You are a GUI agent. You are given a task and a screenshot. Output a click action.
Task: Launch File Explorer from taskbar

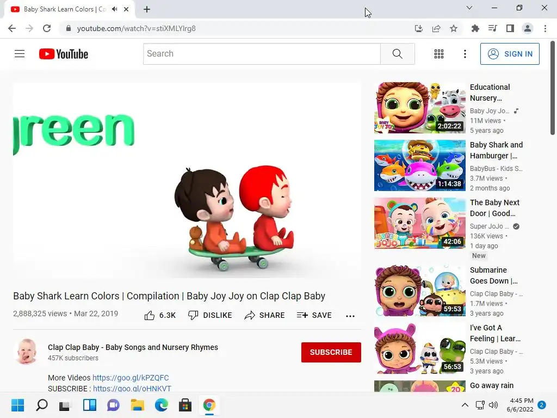[137, 405]
